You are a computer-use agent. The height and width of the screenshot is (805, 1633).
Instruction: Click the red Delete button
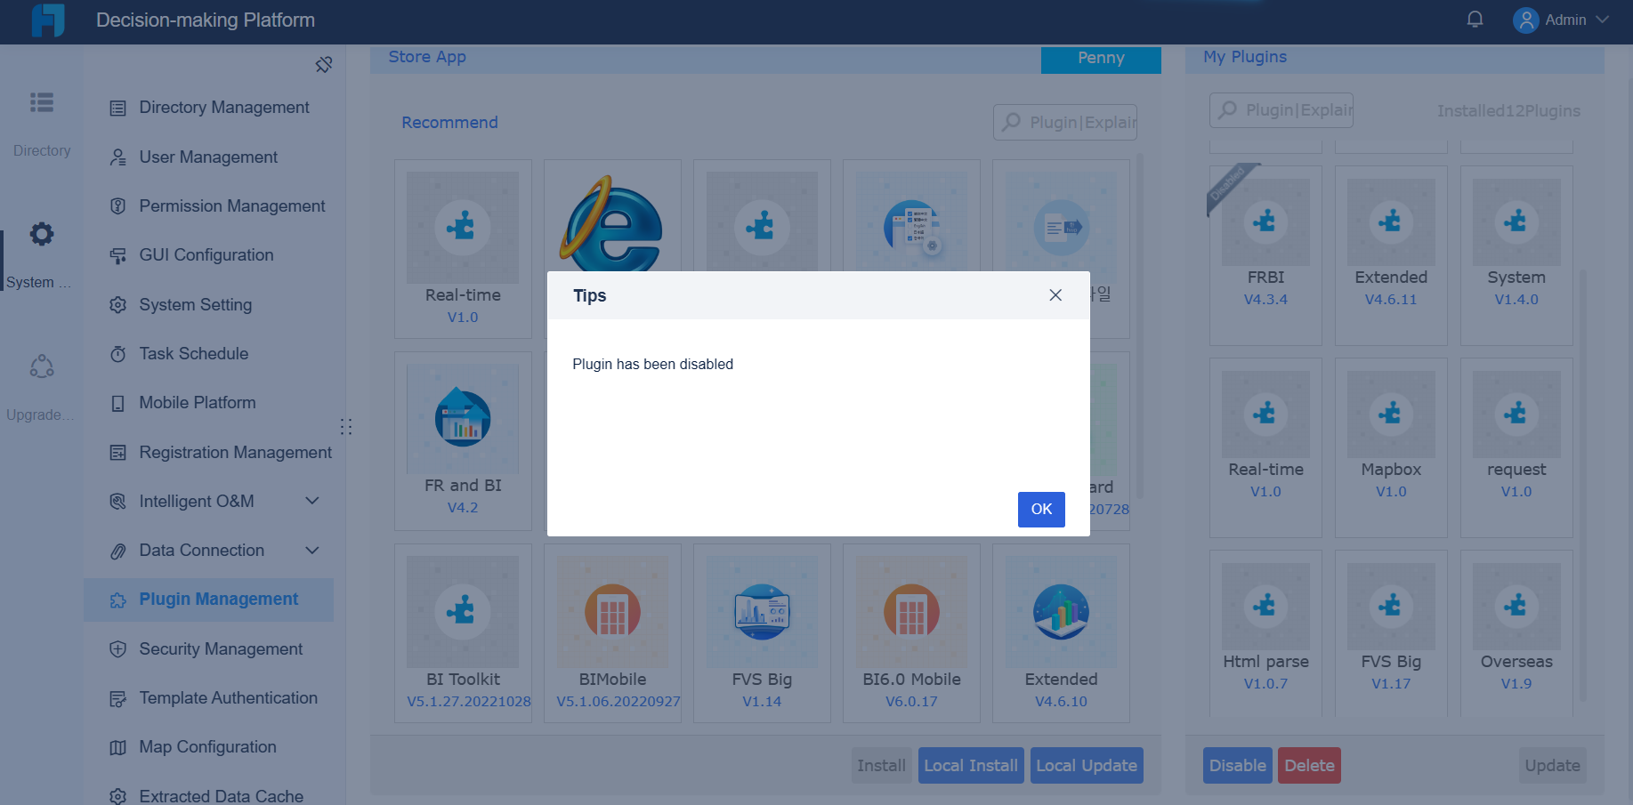pos(1309,766)
